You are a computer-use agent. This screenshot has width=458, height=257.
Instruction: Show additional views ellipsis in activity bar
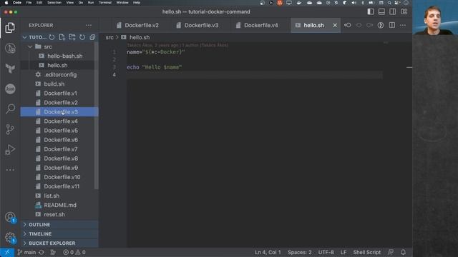coord(10,170)
